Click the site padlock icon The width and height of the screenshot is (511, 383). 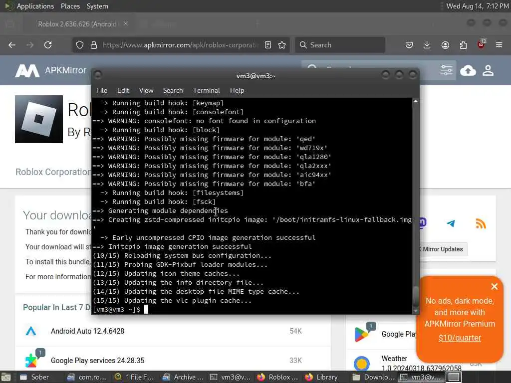pyautogui.click(x=94, y=45)
